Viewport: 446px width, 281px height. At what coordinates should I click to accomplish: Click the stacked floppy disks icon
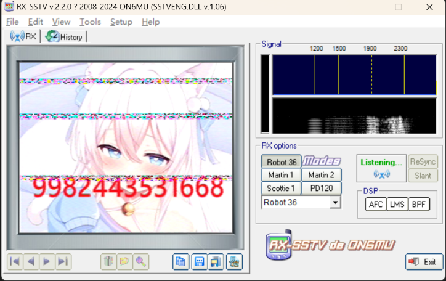[x=216, y=261]
